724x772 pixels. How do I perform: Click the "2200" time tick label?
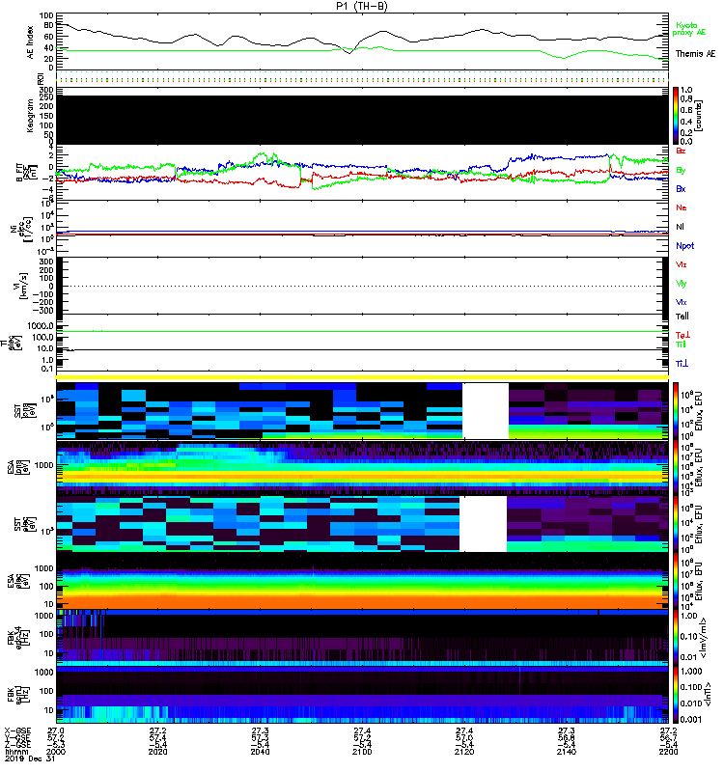[x=668, y=752]
